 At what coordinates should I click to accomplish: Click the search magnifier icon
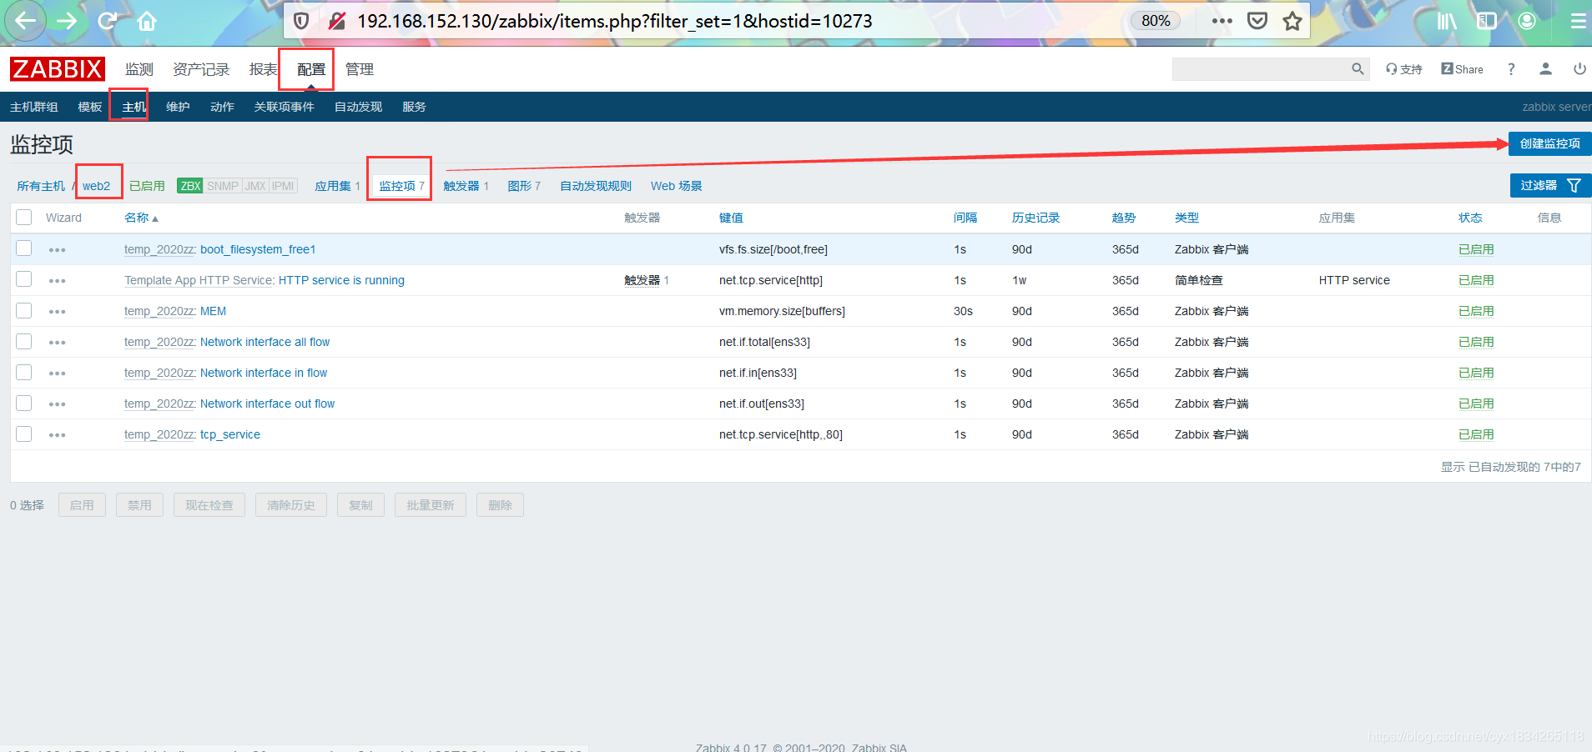(x=1358, y=69)
